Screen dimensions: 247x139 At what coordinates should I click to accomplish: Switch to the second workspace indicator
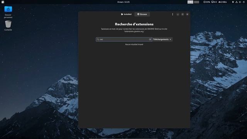pyautogui.click(x=196, y=2)
